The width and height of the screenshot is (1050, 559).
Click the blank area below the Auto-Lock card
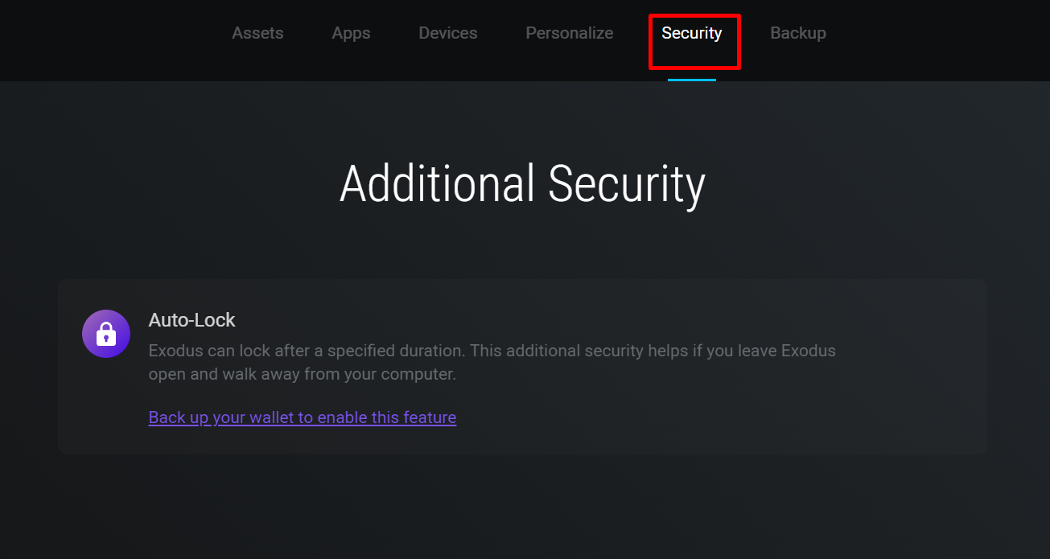click(x=523, y=507)
